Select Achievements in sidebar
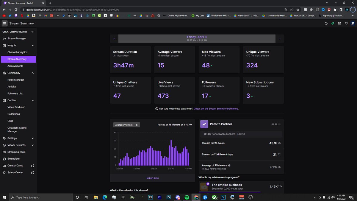The height and width of the screenshot is (201, 357). tap(15, 66)
